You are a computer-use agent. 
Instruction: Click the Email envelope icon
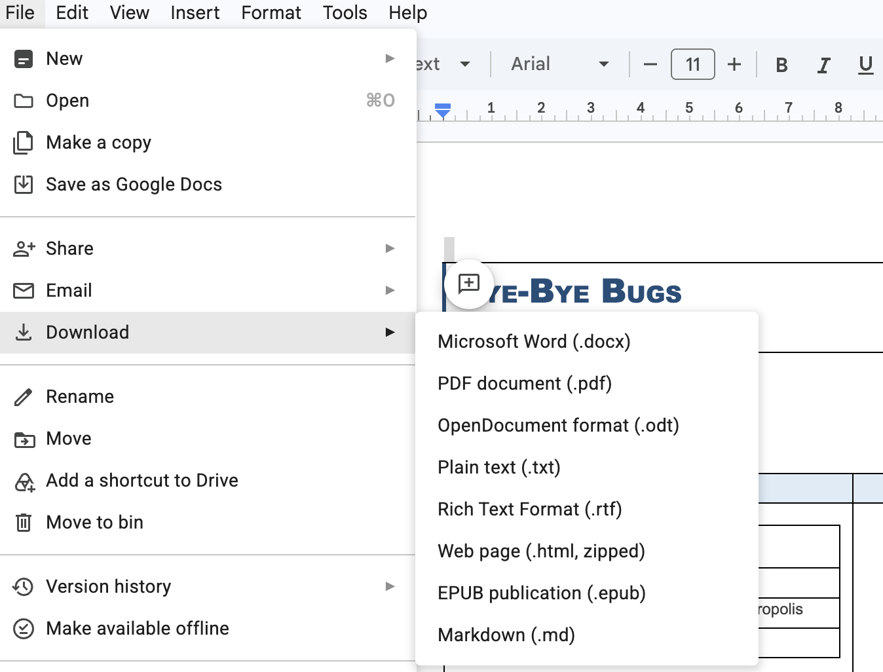pyautogui.click(x=24, y=291)
